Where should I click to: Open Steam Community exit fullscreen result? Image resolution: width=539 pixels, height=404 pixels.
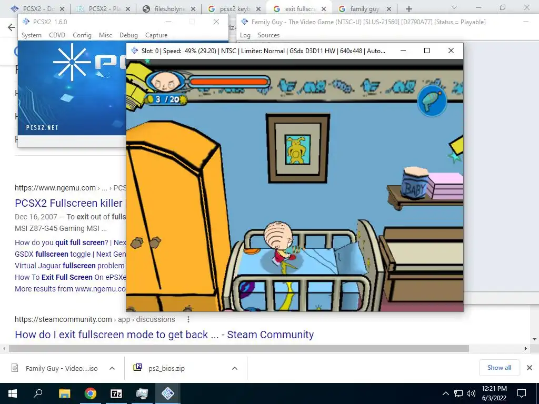(x=164, y=335)
